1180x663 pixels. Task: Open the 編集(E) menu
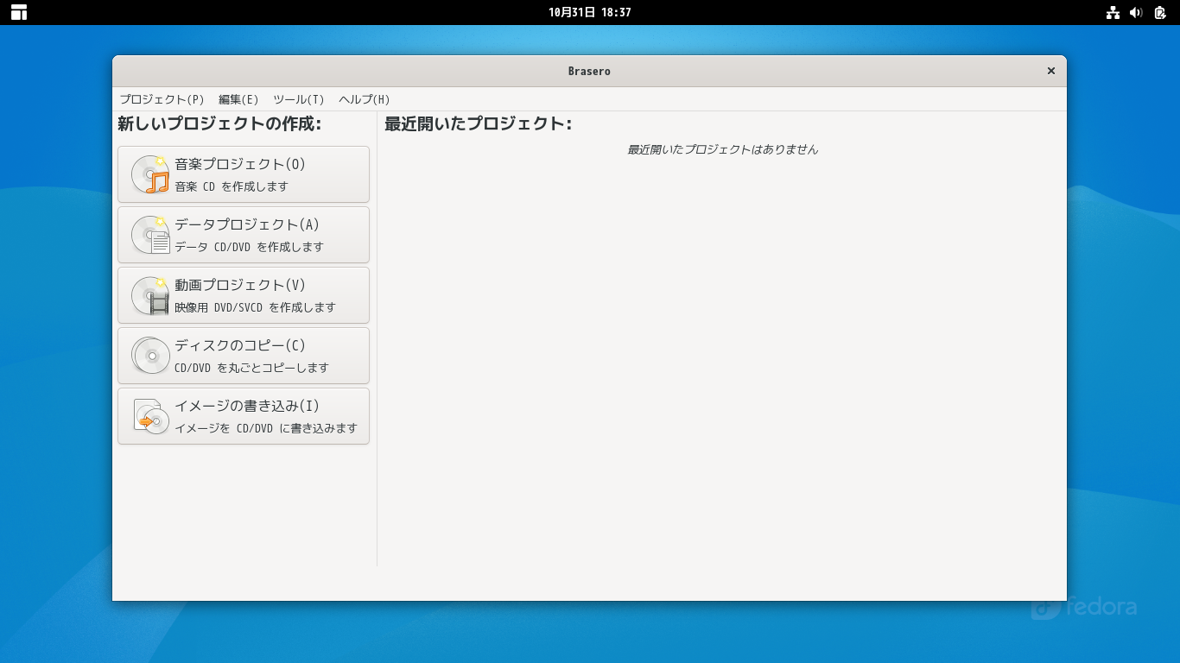238,99
